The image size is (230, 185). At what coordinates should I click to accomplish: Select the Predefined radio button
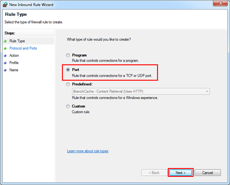pos(68,84)
